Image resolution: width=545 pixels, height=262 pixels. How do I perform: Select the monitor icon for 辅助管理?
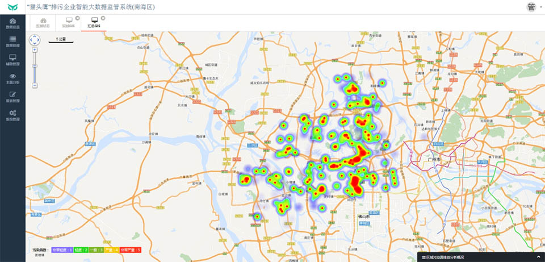click(x=12, y=60)
